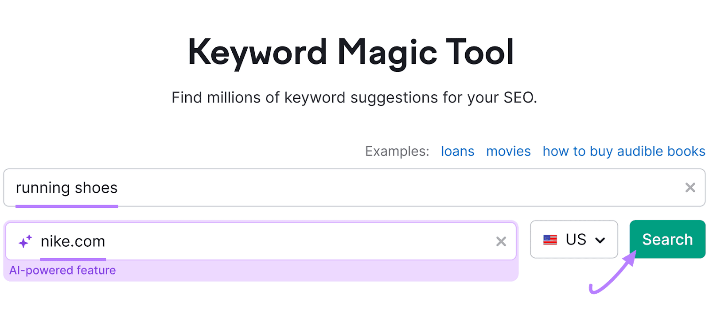Click the AI-powered feature label
This screenshot has height=318, width=709.
[63, 270]
